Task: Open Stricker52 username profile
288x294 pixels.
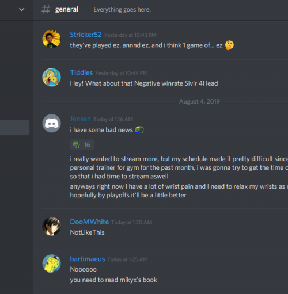Action: click(x=86, y=35)
